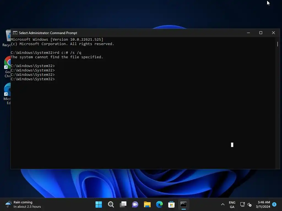Open Microsoft Store from taskbar
Screen dimensions: 282x211
coord(171,204)
